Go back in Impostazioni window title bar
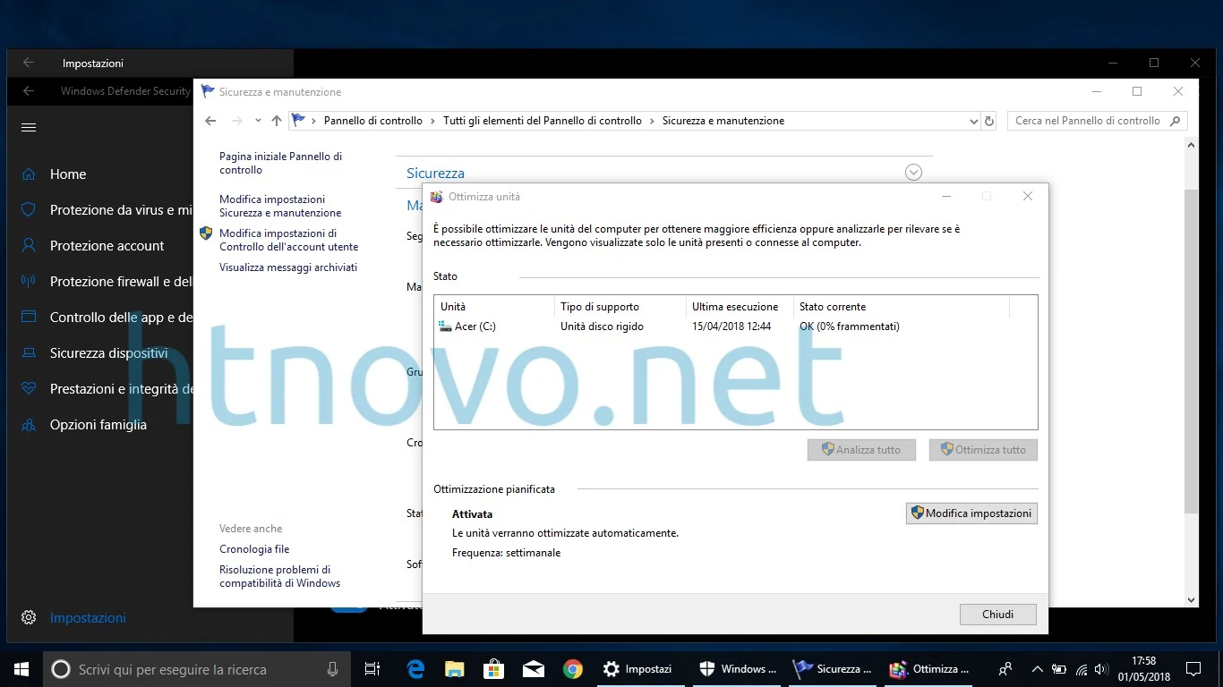The image size is (1223, 687). [29, 64]
